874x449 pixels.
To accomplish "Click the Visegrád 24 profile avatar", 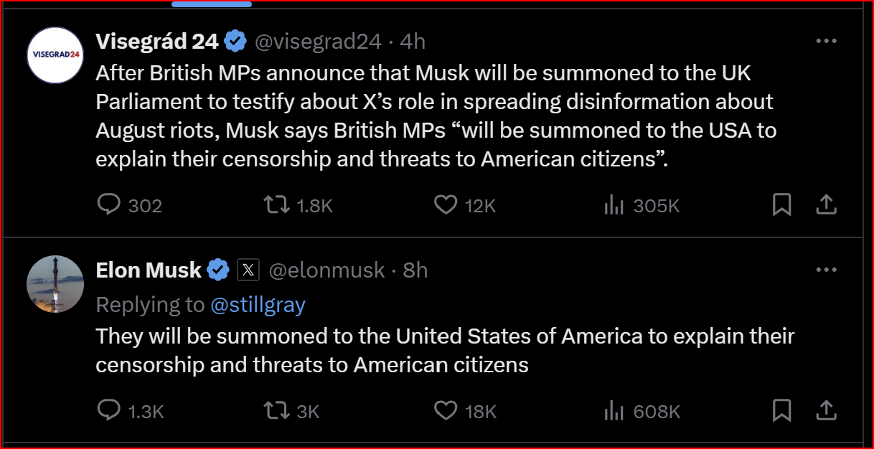I will tap(55, 55).
